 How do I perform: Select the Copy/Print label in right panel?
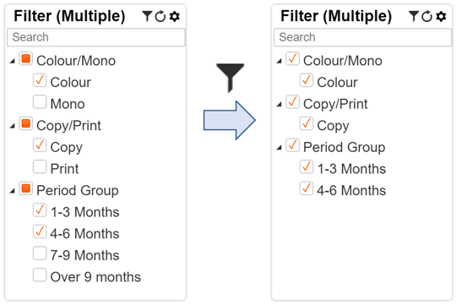[335, 104]
